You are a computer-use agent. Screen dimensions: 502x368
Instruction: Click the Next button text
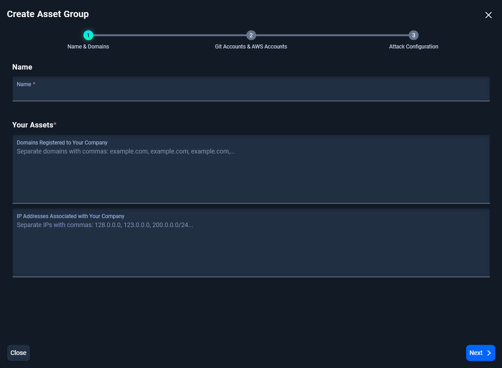(476, 353)
